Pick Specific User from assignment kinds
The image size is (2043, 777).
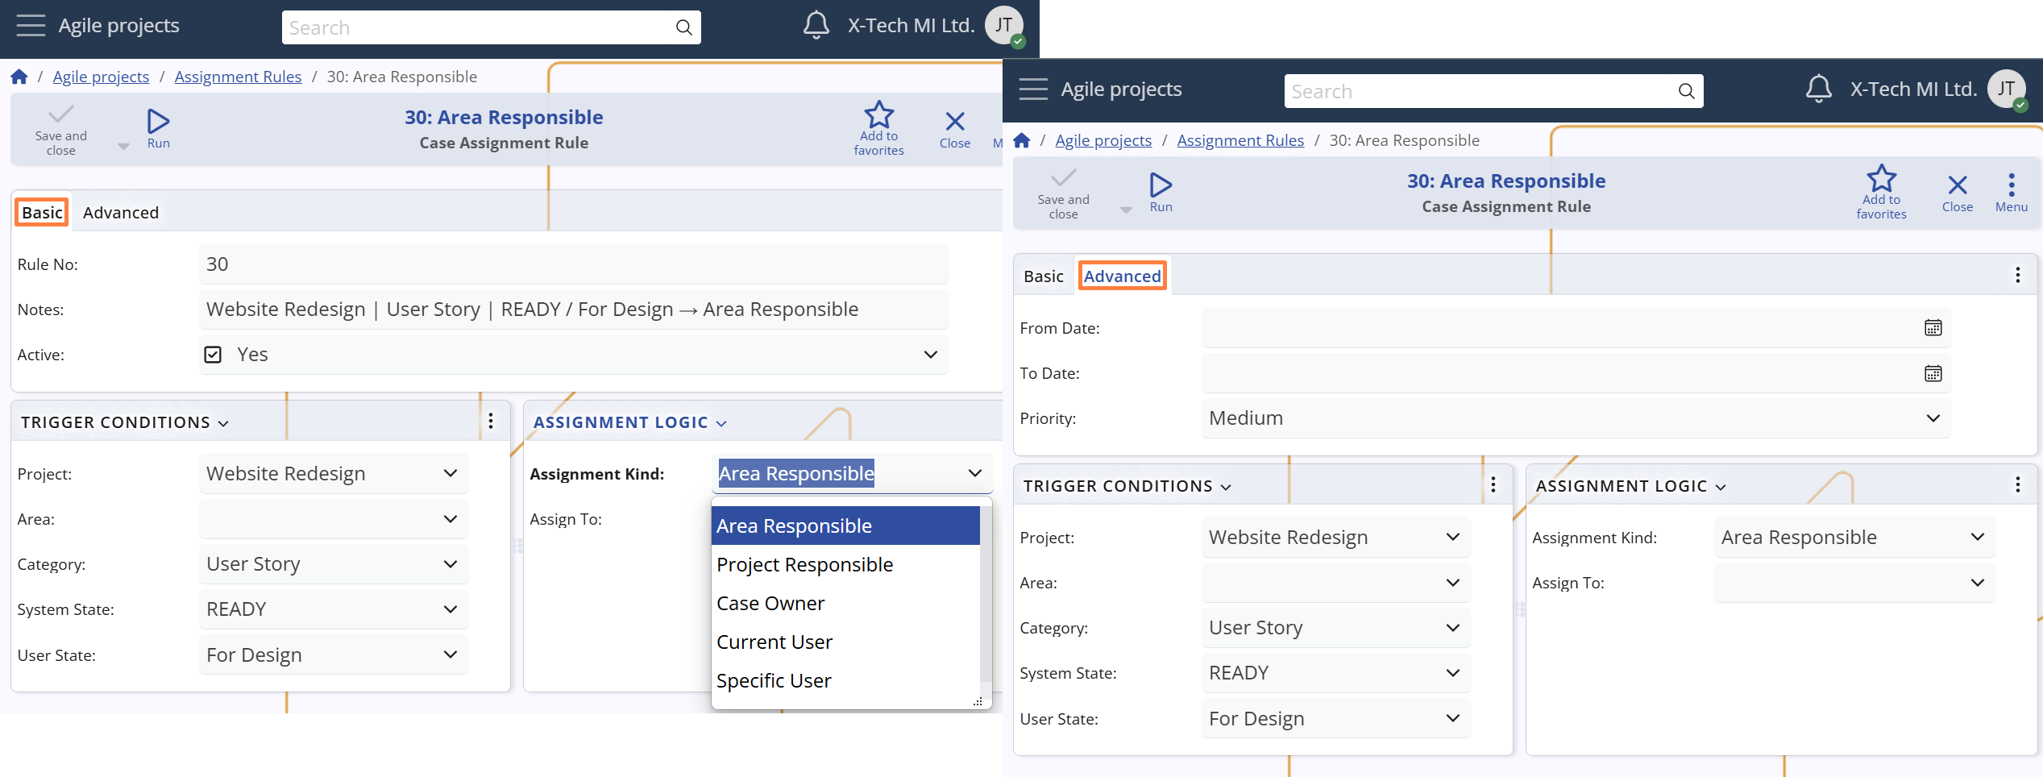coord(774,681)
